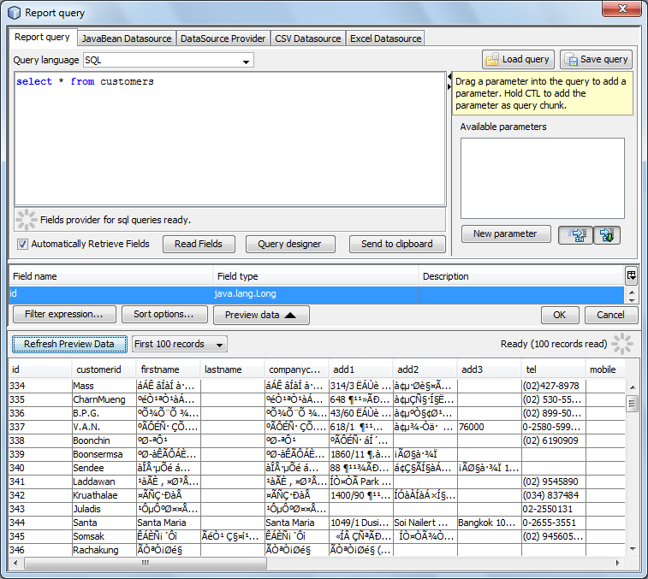Click the Description column header
648x579 pixels.
(520, 276)
